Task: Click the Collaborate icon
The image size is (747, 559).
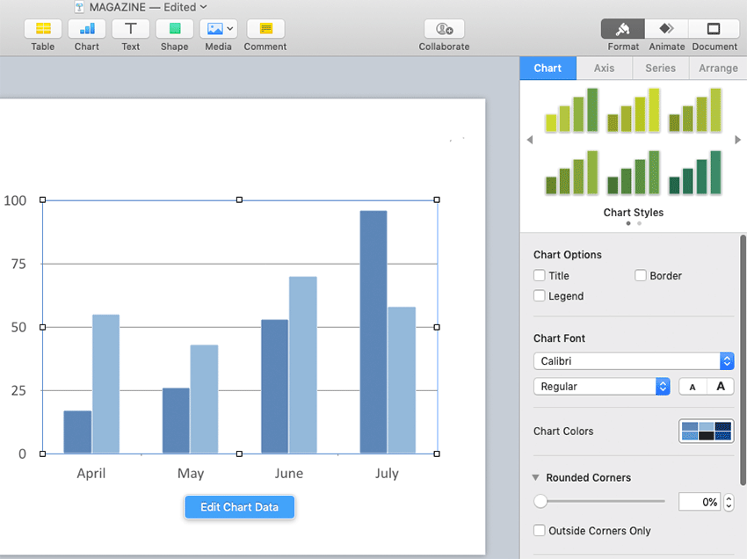Action: coord(444,29)
